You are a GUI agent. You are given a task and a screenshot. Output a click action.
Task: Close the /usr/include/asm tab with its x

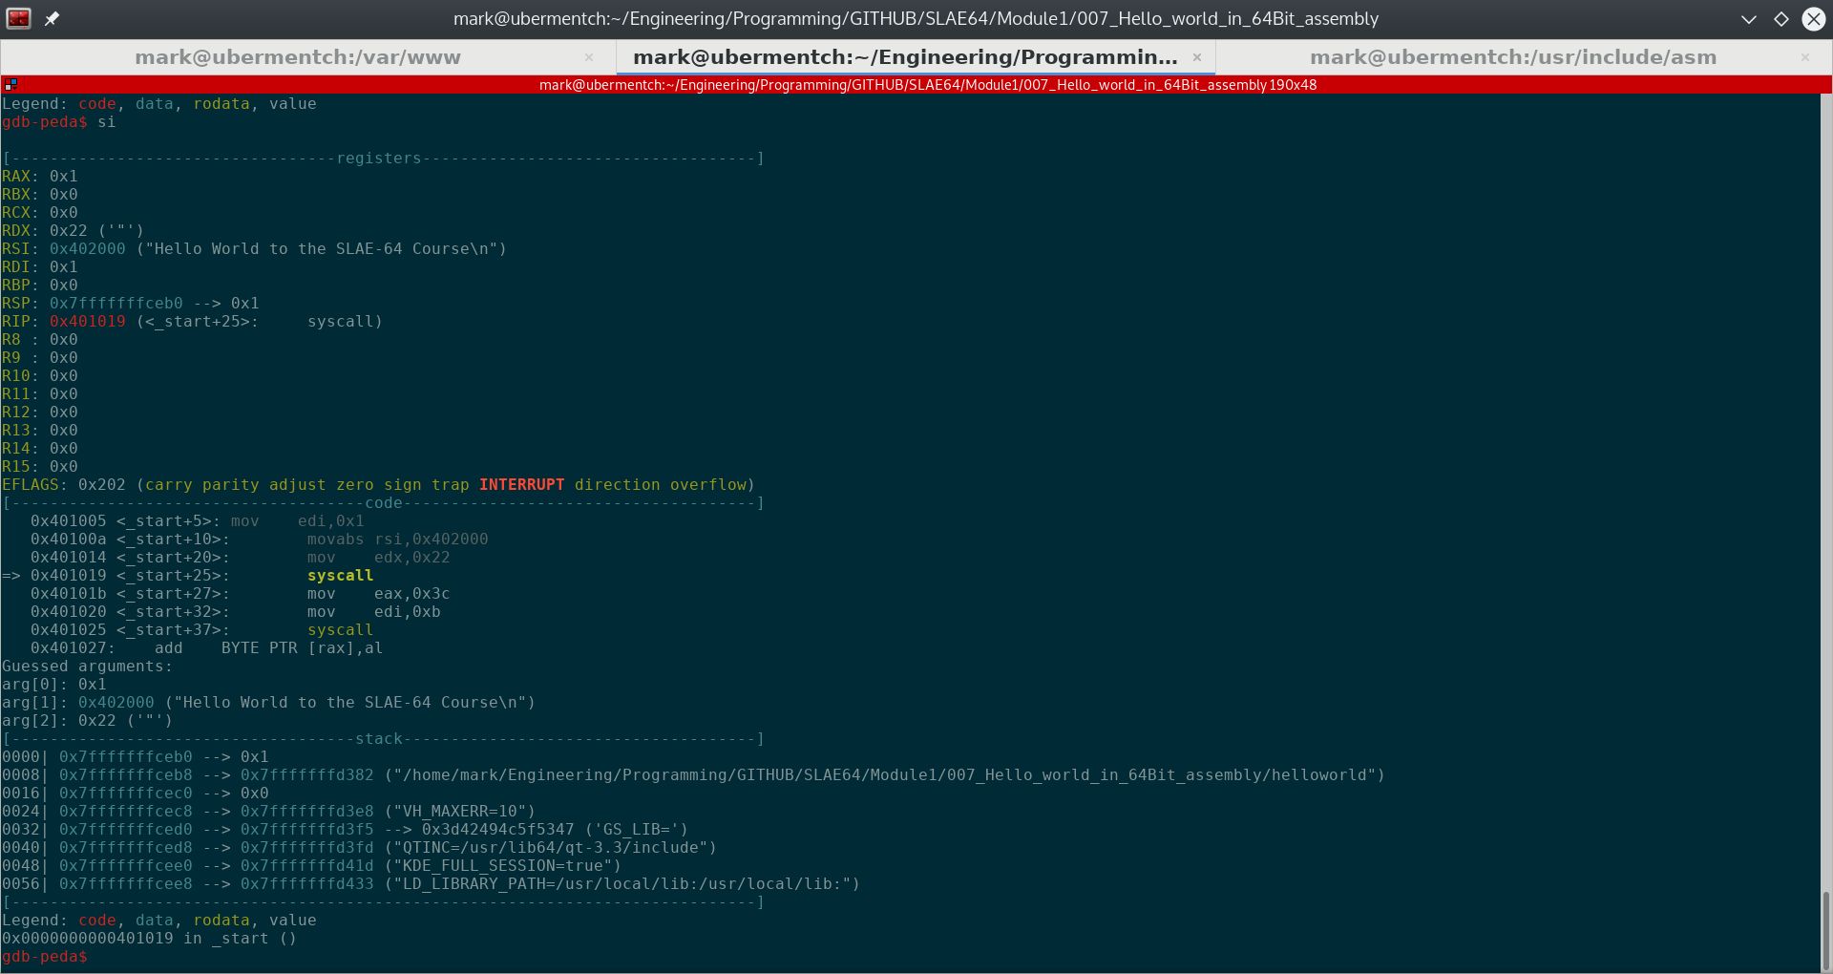1805,57
